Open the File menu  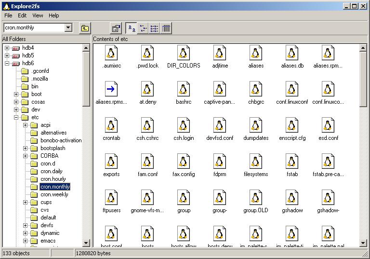(8, 15)
